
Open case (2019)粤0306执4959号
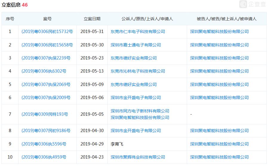44,157
